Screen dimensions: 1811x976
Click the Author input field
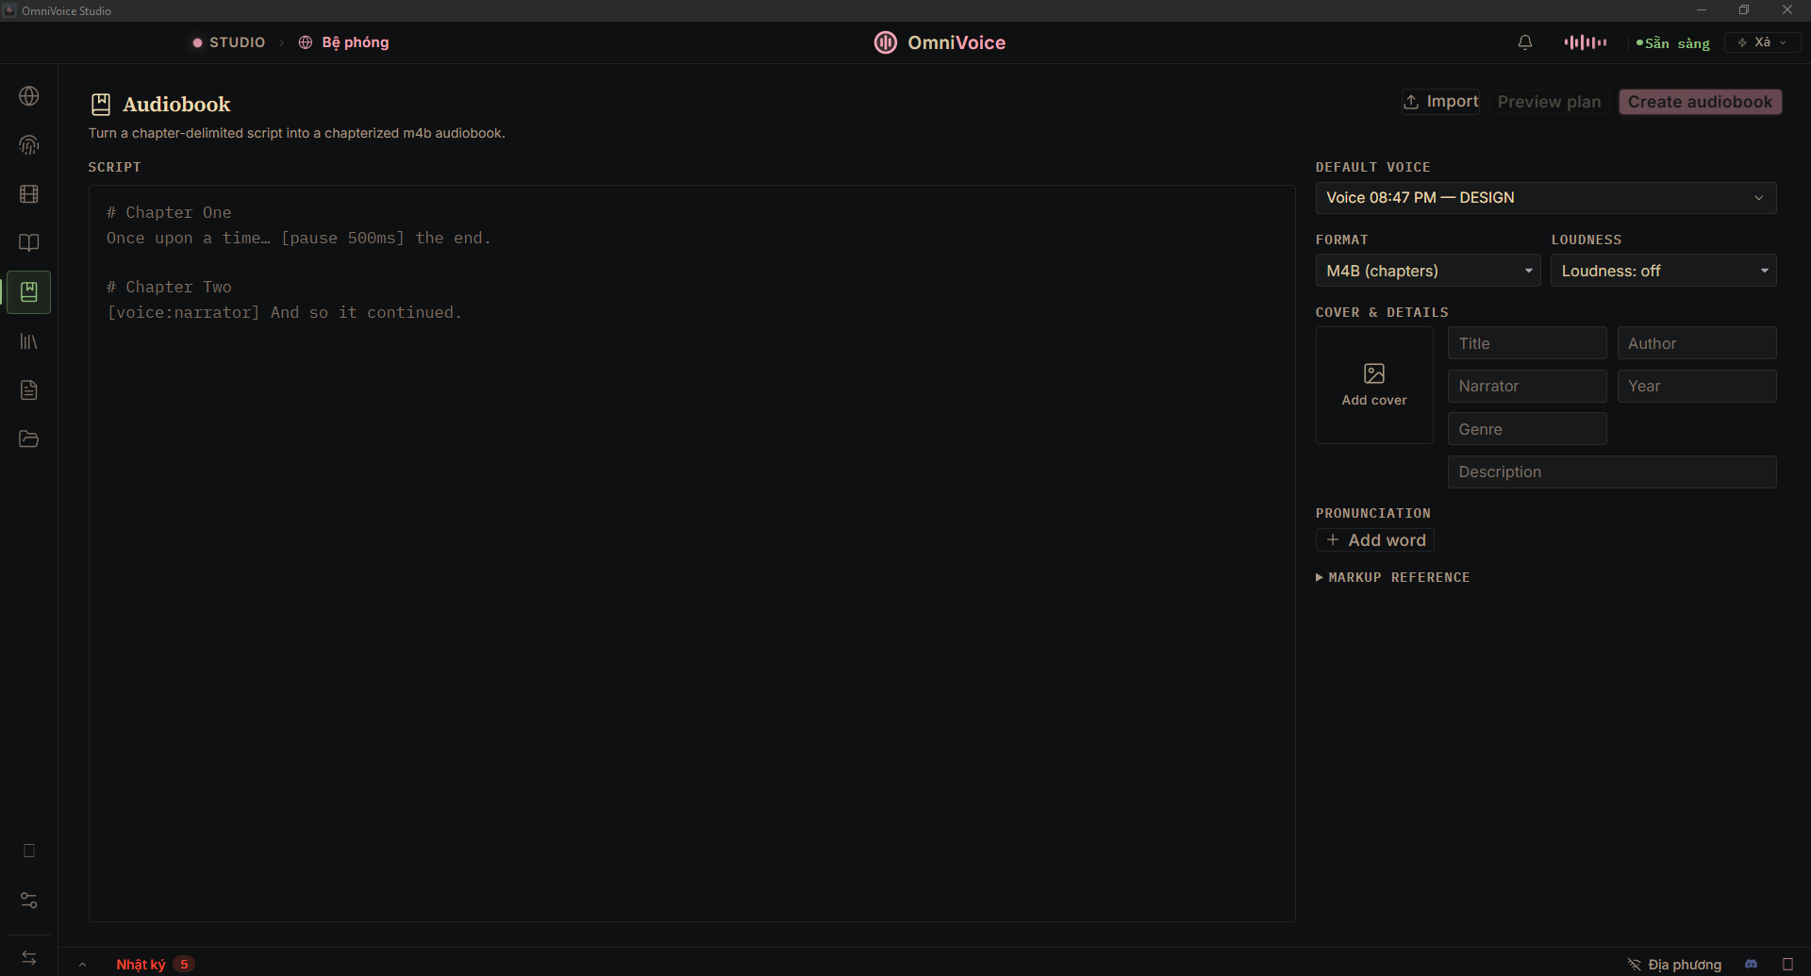[1697, 343]
